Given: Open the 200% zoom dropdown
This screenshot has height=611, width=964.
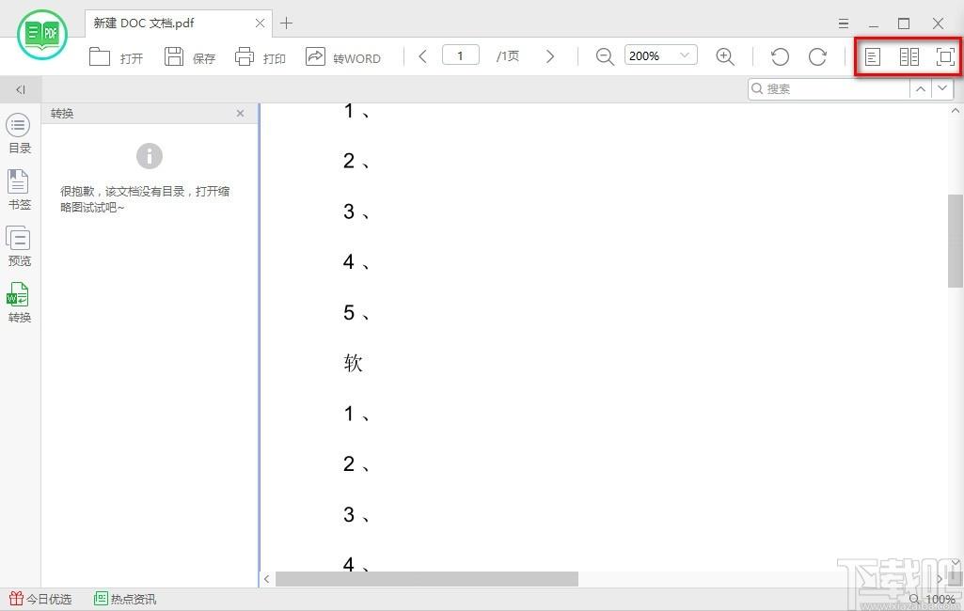Looking at the screenshot, I should pyautogui.click(x=661, y=55).
